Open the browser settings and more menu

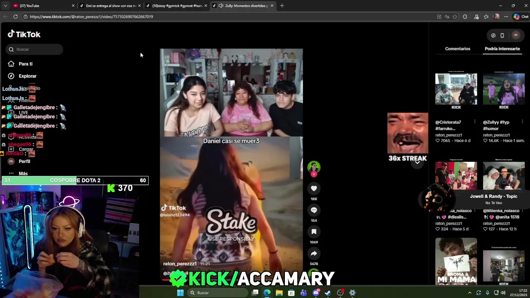[x=506, y=17]
